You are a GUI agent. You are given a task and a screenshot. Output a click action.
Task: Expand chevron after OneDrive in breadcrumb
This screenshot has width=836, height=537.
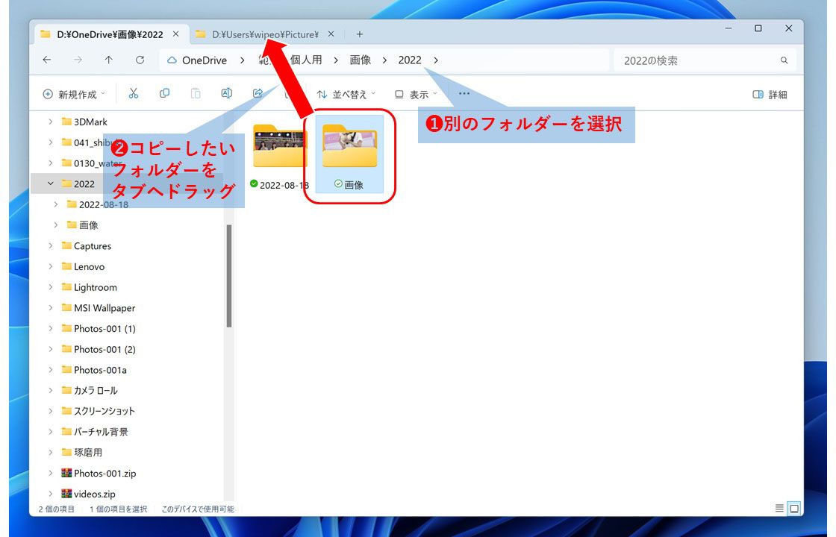pyautogui.click(x=242, y=60)
